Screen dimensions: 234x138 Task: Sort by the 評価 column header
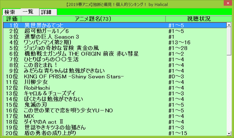12,19
